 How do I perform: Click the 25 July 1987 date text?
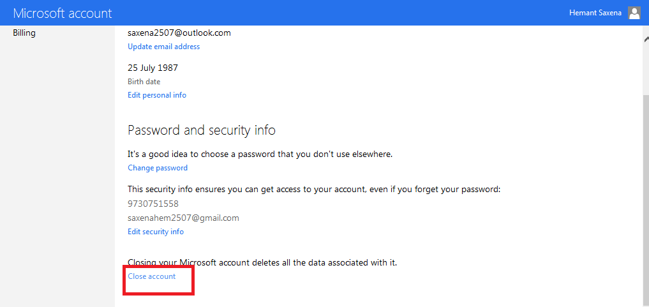coord(153,68)
